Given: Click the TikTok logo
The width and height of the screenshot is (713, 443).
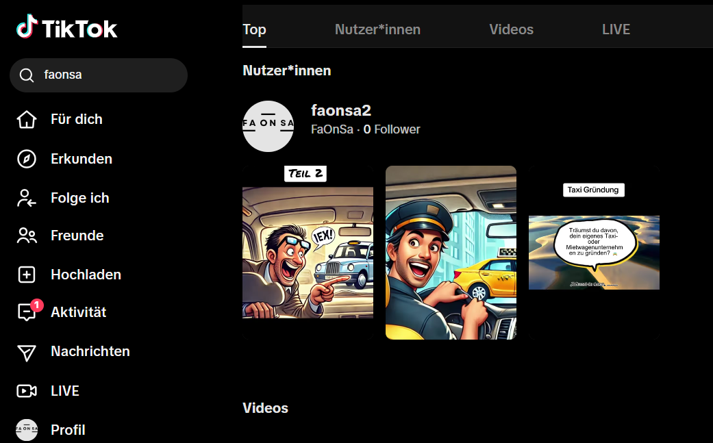Looking at the screenshot, I should pos(67,28).
